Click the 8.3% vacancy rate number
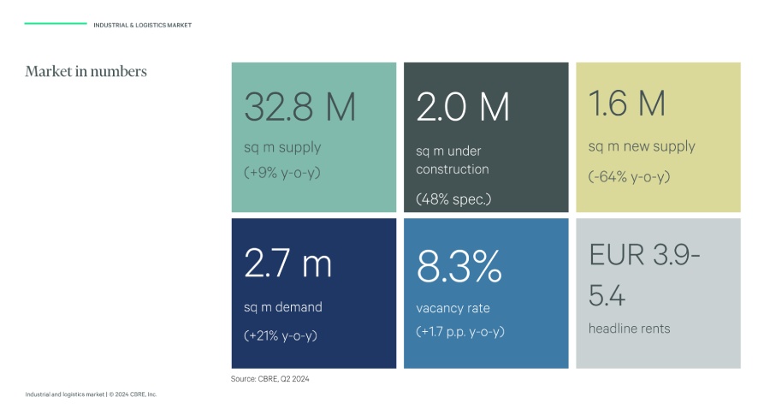Viewport: 770px width, 415px height. (x=459, y=266)
